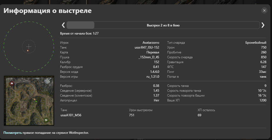Go to the previous shot with left arrow
272x140 pixels.
(x=63, y=25)
